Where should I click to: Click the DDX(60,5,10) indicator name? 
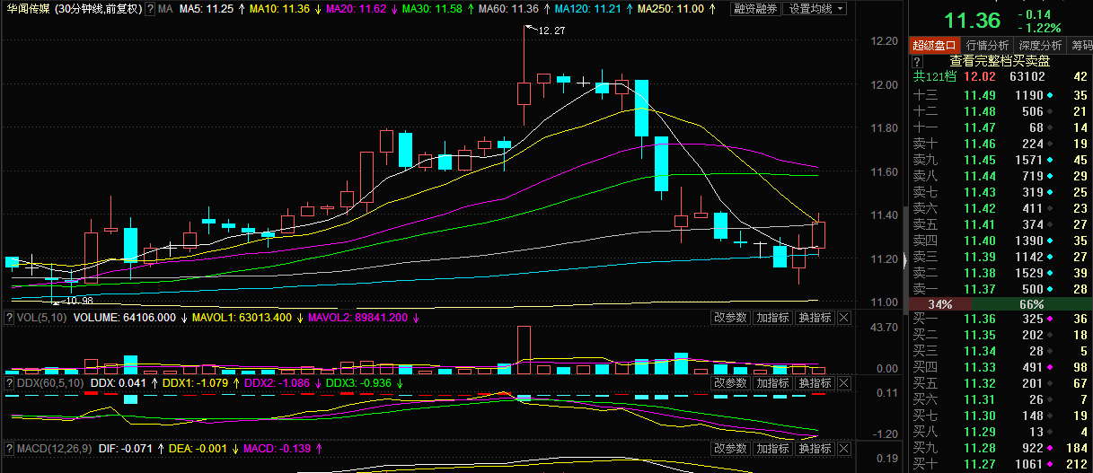pyautogui.click(x=51, y=383)
